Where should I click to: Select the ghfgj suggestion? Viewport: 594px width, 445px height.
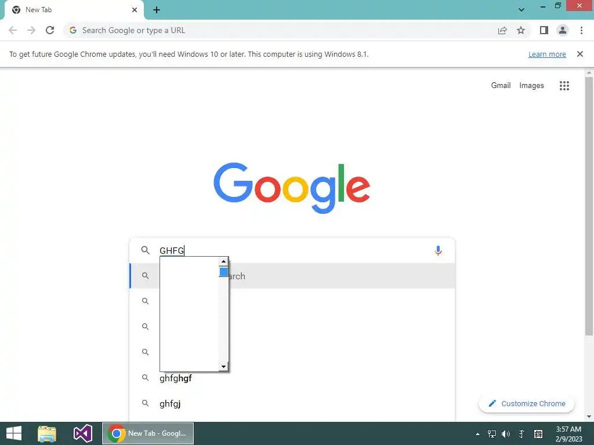coord(292,403)
